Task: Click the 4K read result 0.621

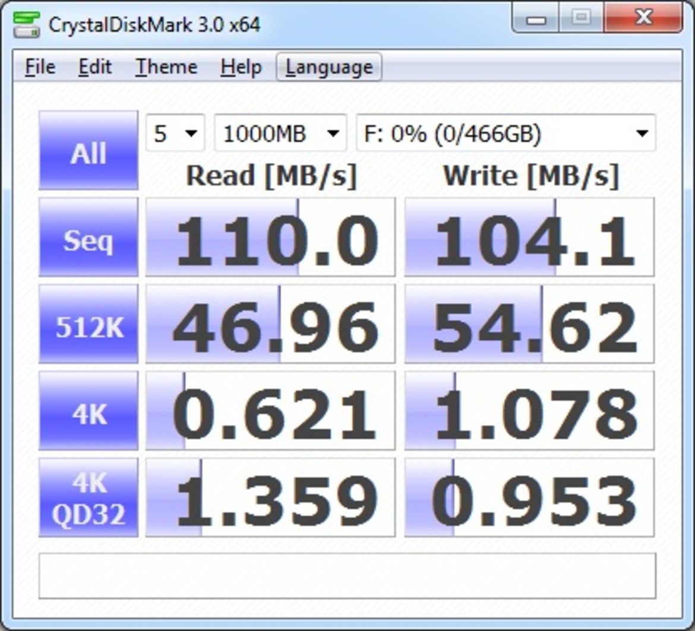Action: (270, 411)
